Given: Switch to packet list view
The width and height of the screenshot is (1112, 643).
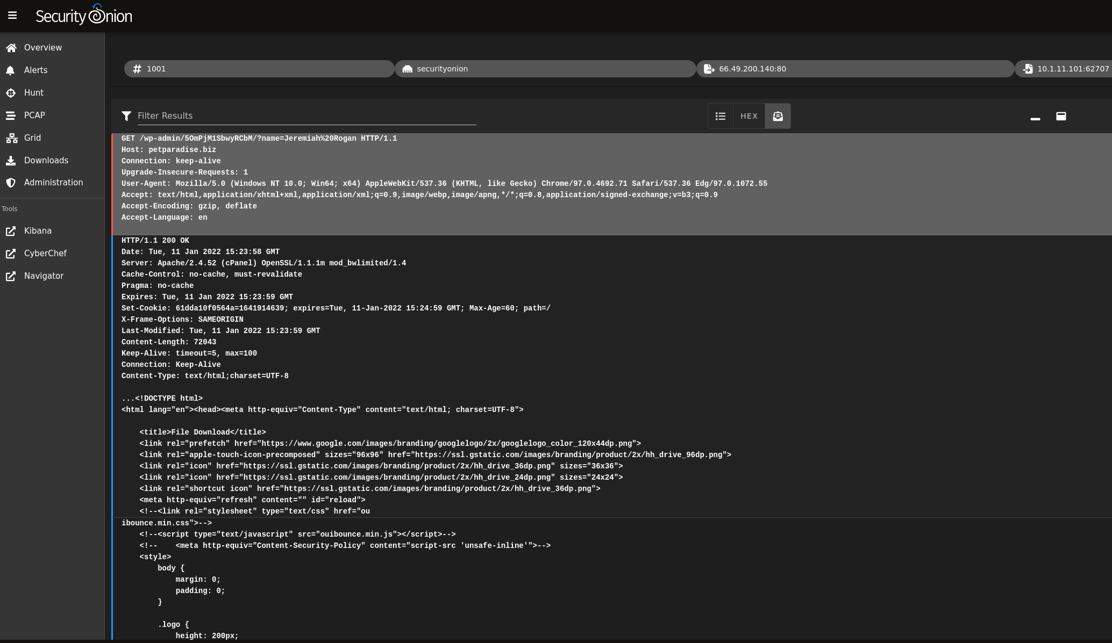Looking at the screenshot, I should pos(721,116).
